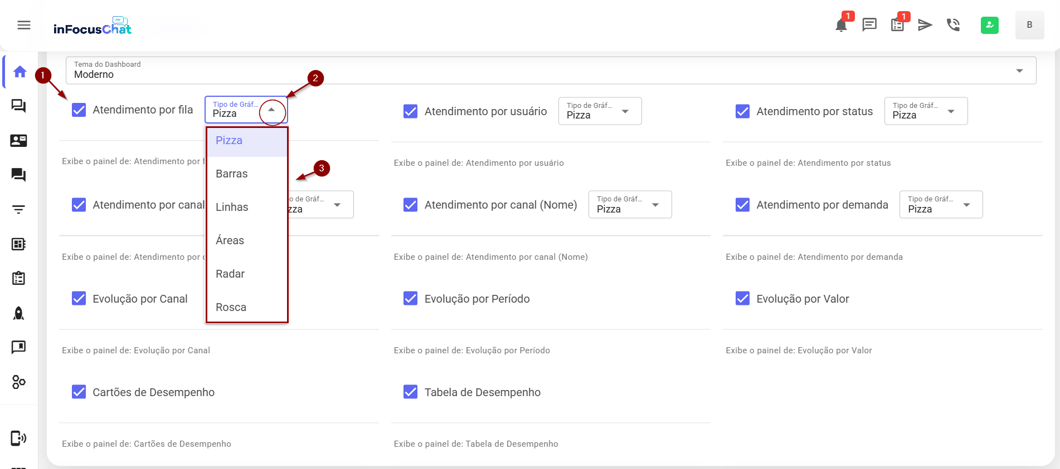The image size is (1060, 469).
Task: Click the paper plane send icon
Action: click(x=925, y=24)
